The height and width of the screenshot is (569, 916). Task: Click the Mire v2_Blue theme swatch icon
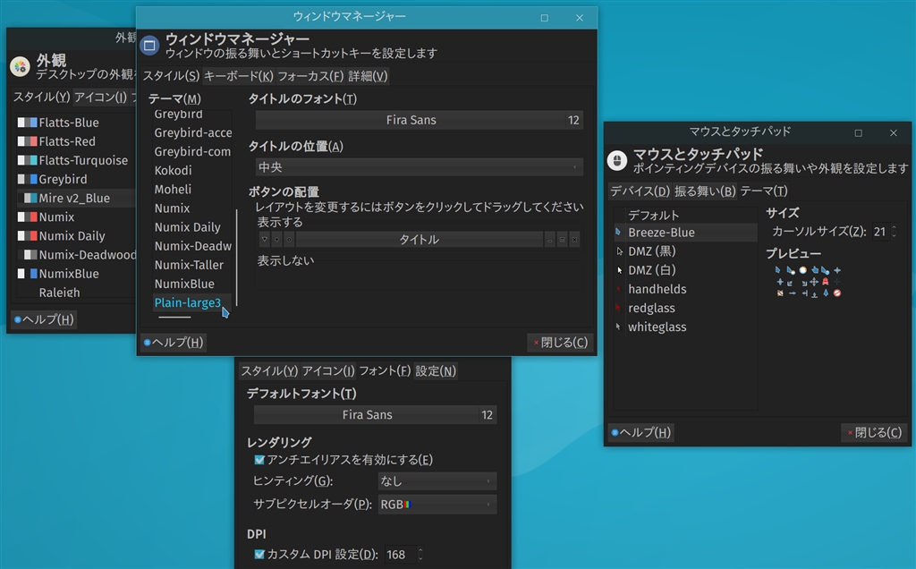(x=30, y=198)
